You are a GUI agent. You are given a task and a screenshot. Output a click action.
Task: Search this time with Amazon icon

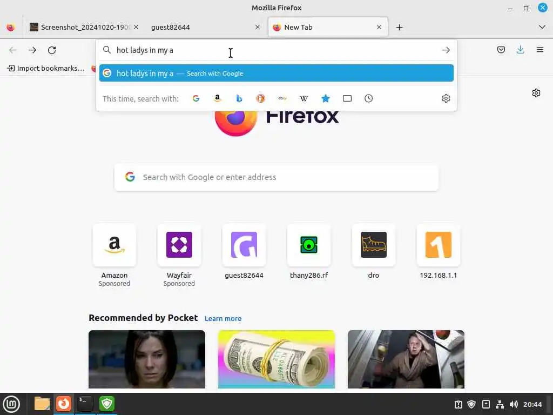pyautogui.click(x=218, y=98)
